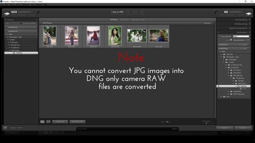
Task: Select Copy as DNG import mode
Action: pos(118,12)
